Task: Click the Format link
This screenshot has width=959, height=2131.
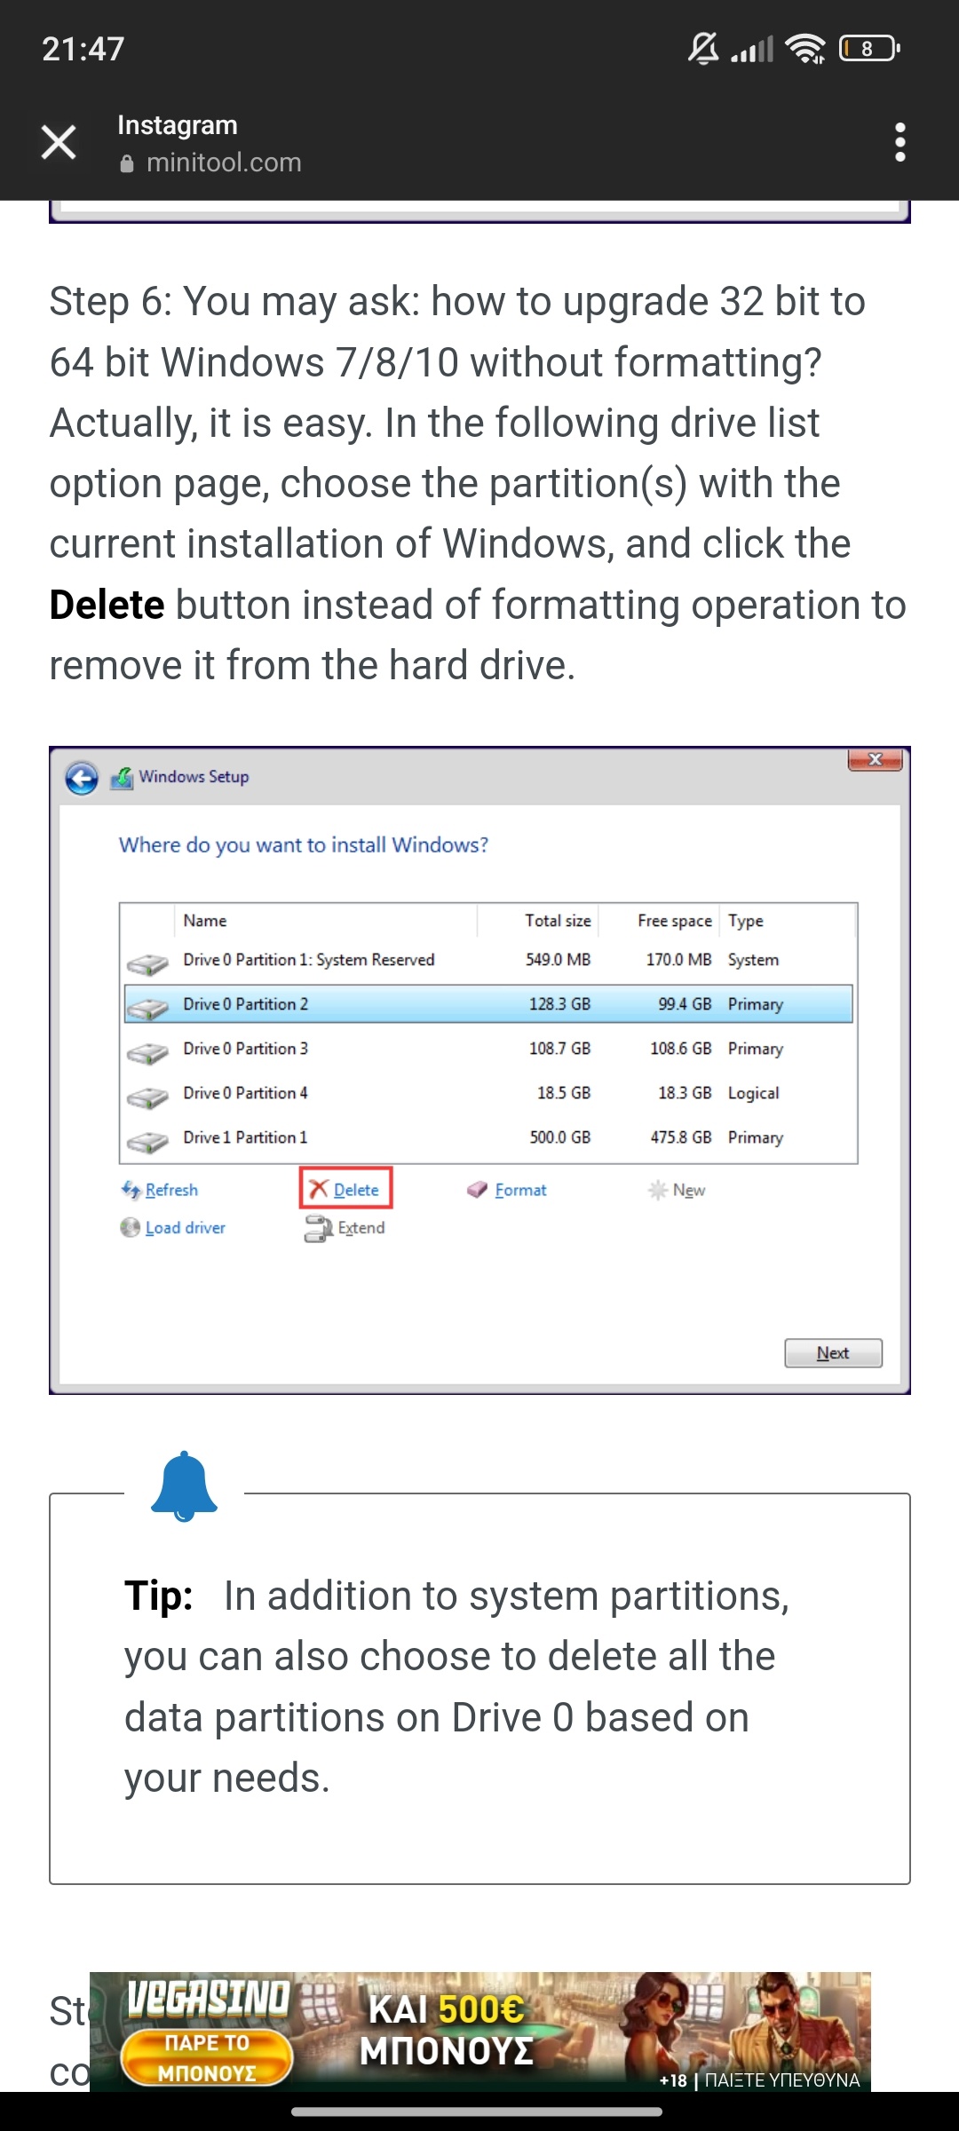Action: (x=520, y=1190)
